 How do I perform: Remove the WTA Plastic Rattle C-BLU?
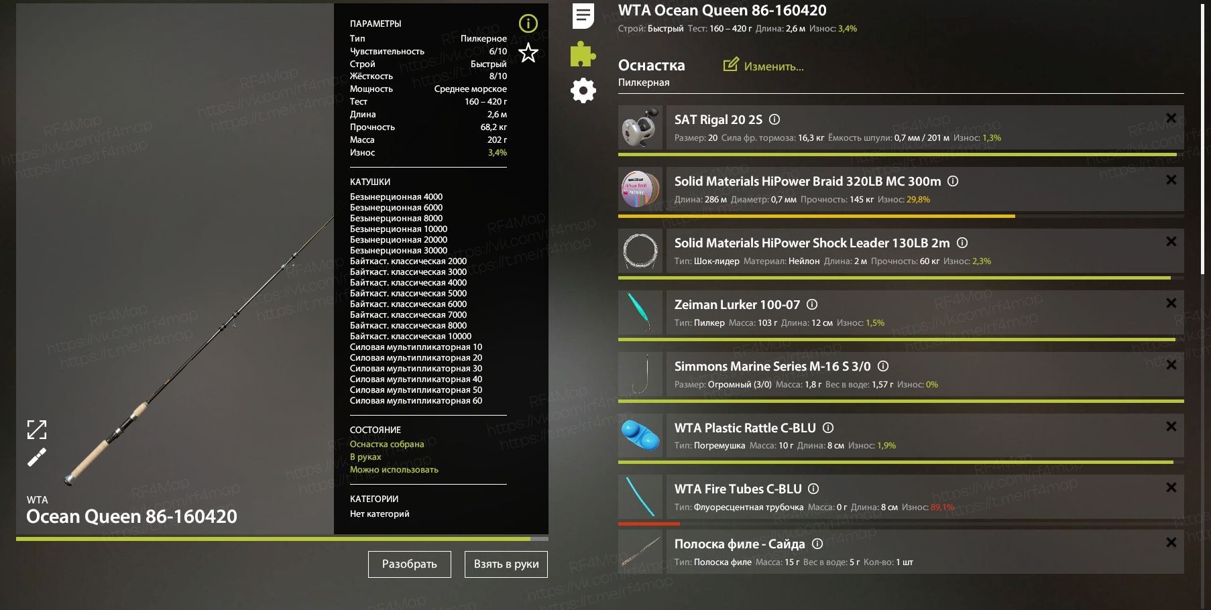(1171, 426)
